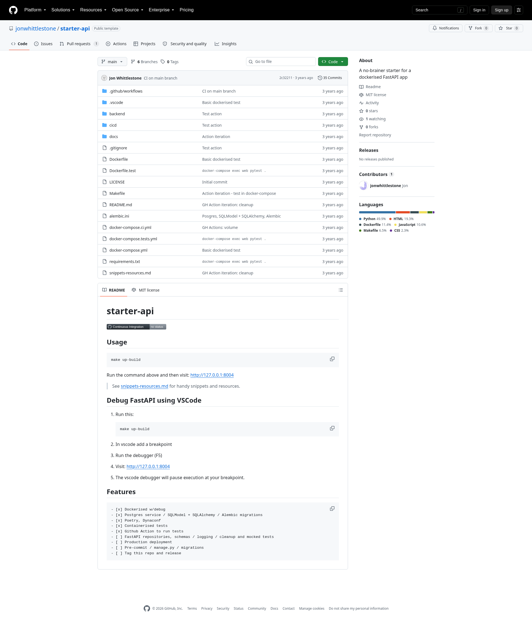Screen dimensions: 532x623
Task: Click the Python segment of the languages bar
Action: tap(377, 212)
